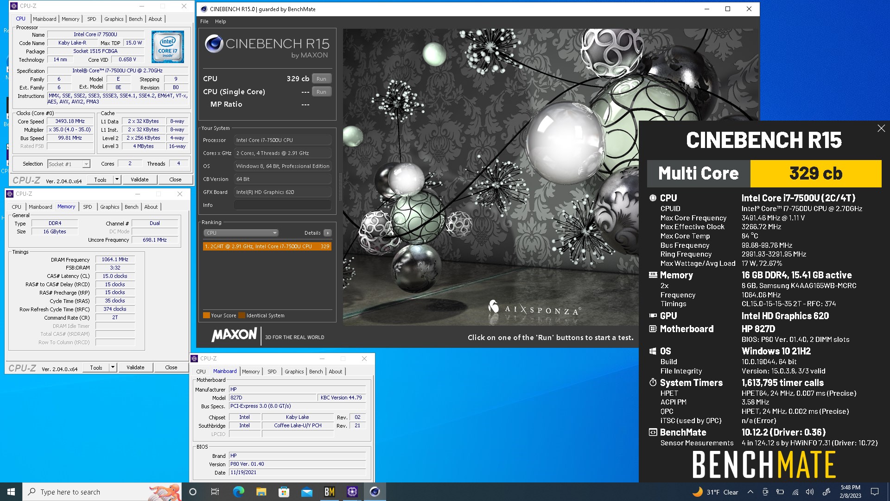This screenshot has width=890, height=501.
Task: Click the KBC Version 44.79 field
Action: point(341,398)
